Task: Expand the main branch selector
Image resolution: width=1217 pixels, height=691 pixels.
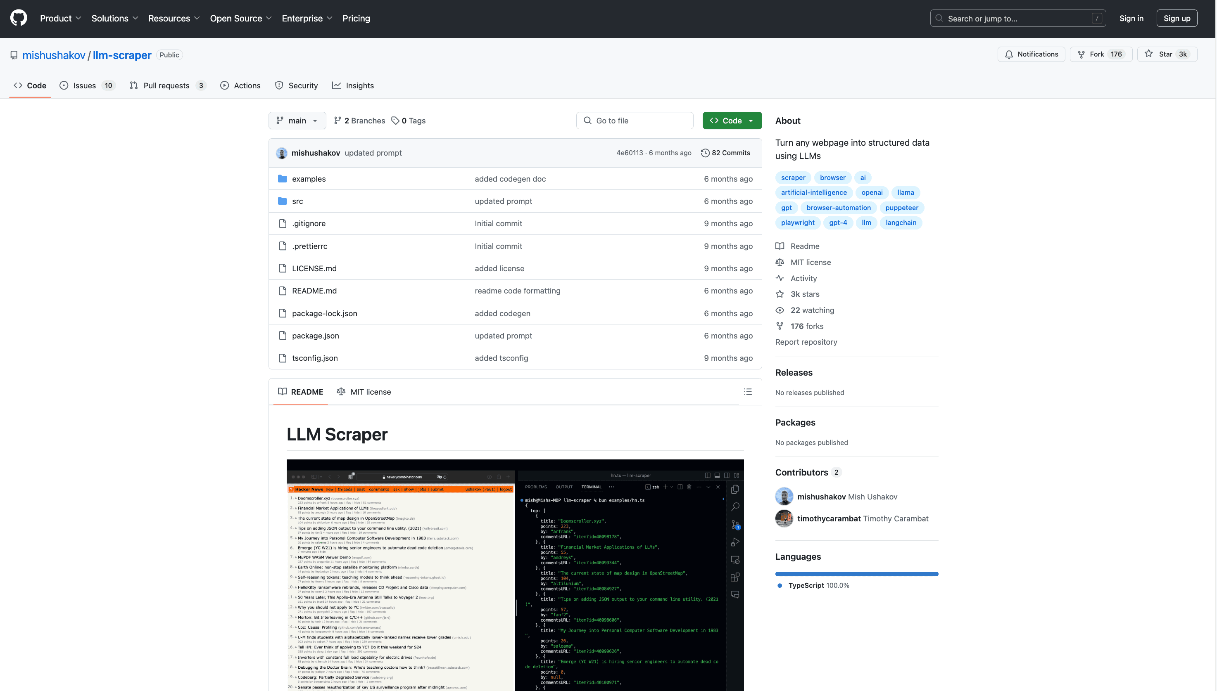Action: point(297,121)
